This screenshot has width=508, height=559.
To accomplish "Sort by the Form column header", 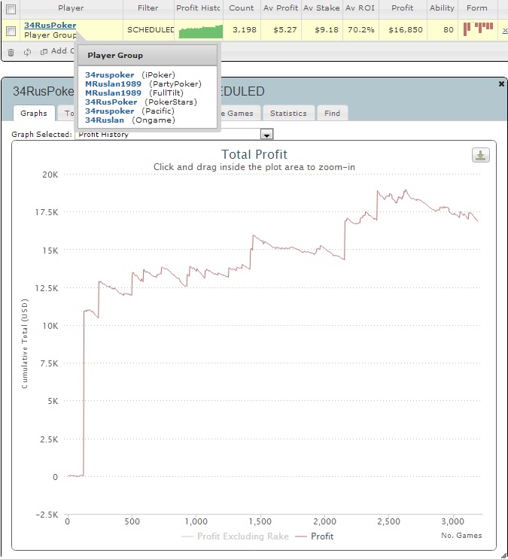I will (477, 8).
